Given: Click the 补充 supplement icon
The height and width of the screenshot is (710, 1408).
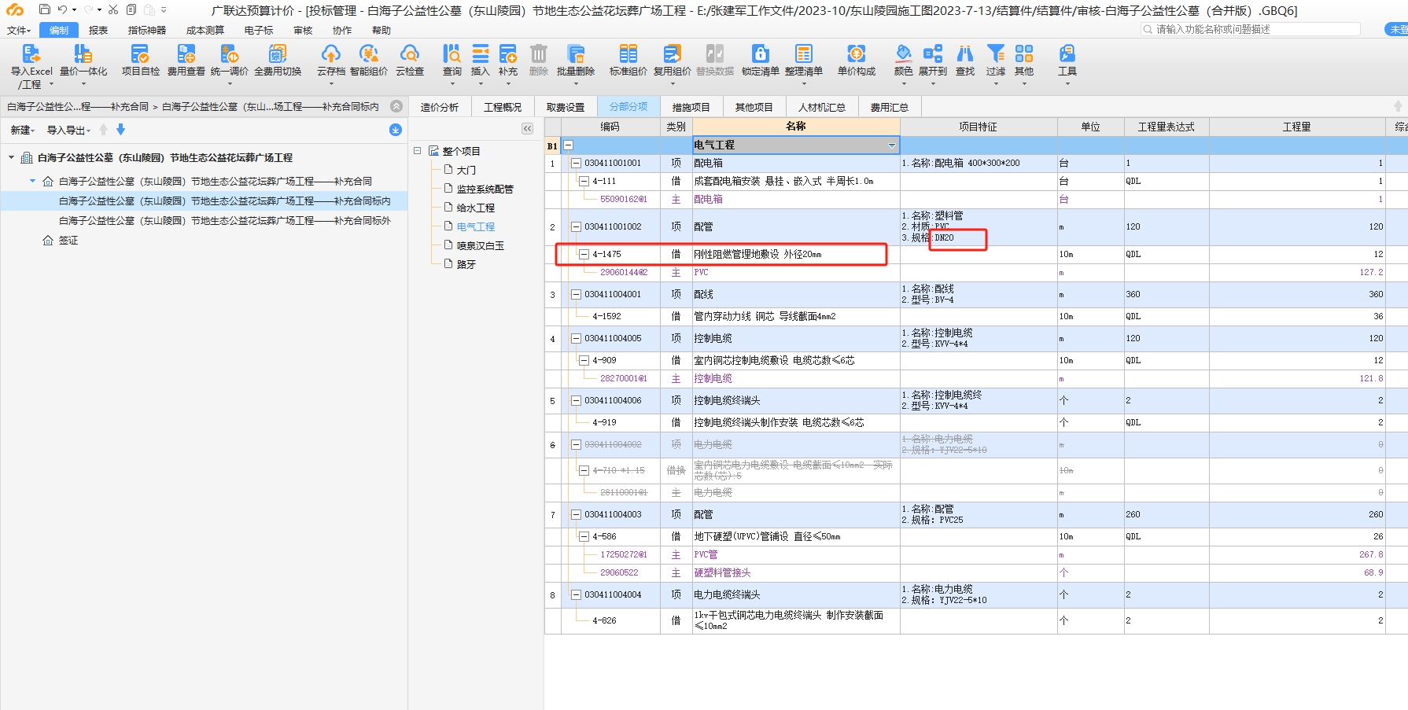Looking at the screenshot, I should [508, 53].
